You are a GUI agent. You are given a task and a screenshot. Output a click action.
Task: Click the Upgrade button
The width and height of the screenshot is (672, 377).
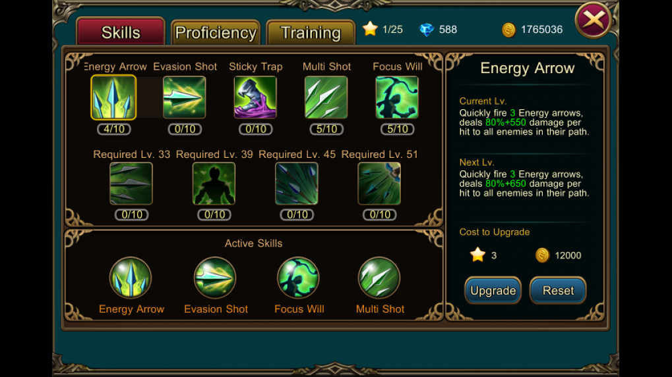click(x=493, y=290)
